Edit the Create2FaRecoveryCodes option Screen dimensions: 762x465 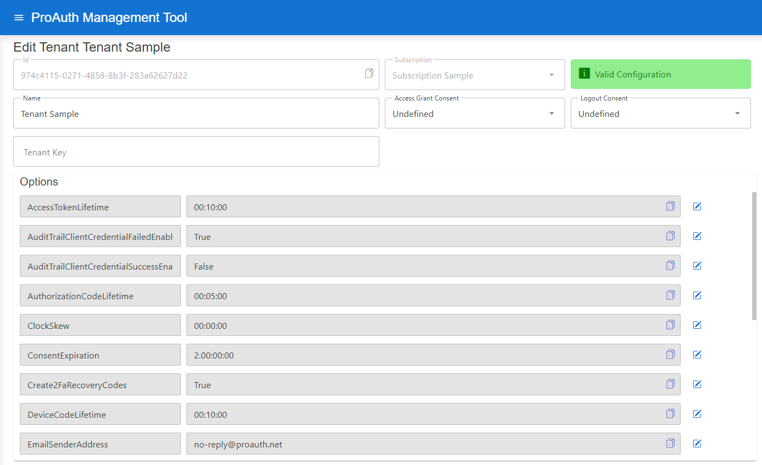(x=697, y=384)
